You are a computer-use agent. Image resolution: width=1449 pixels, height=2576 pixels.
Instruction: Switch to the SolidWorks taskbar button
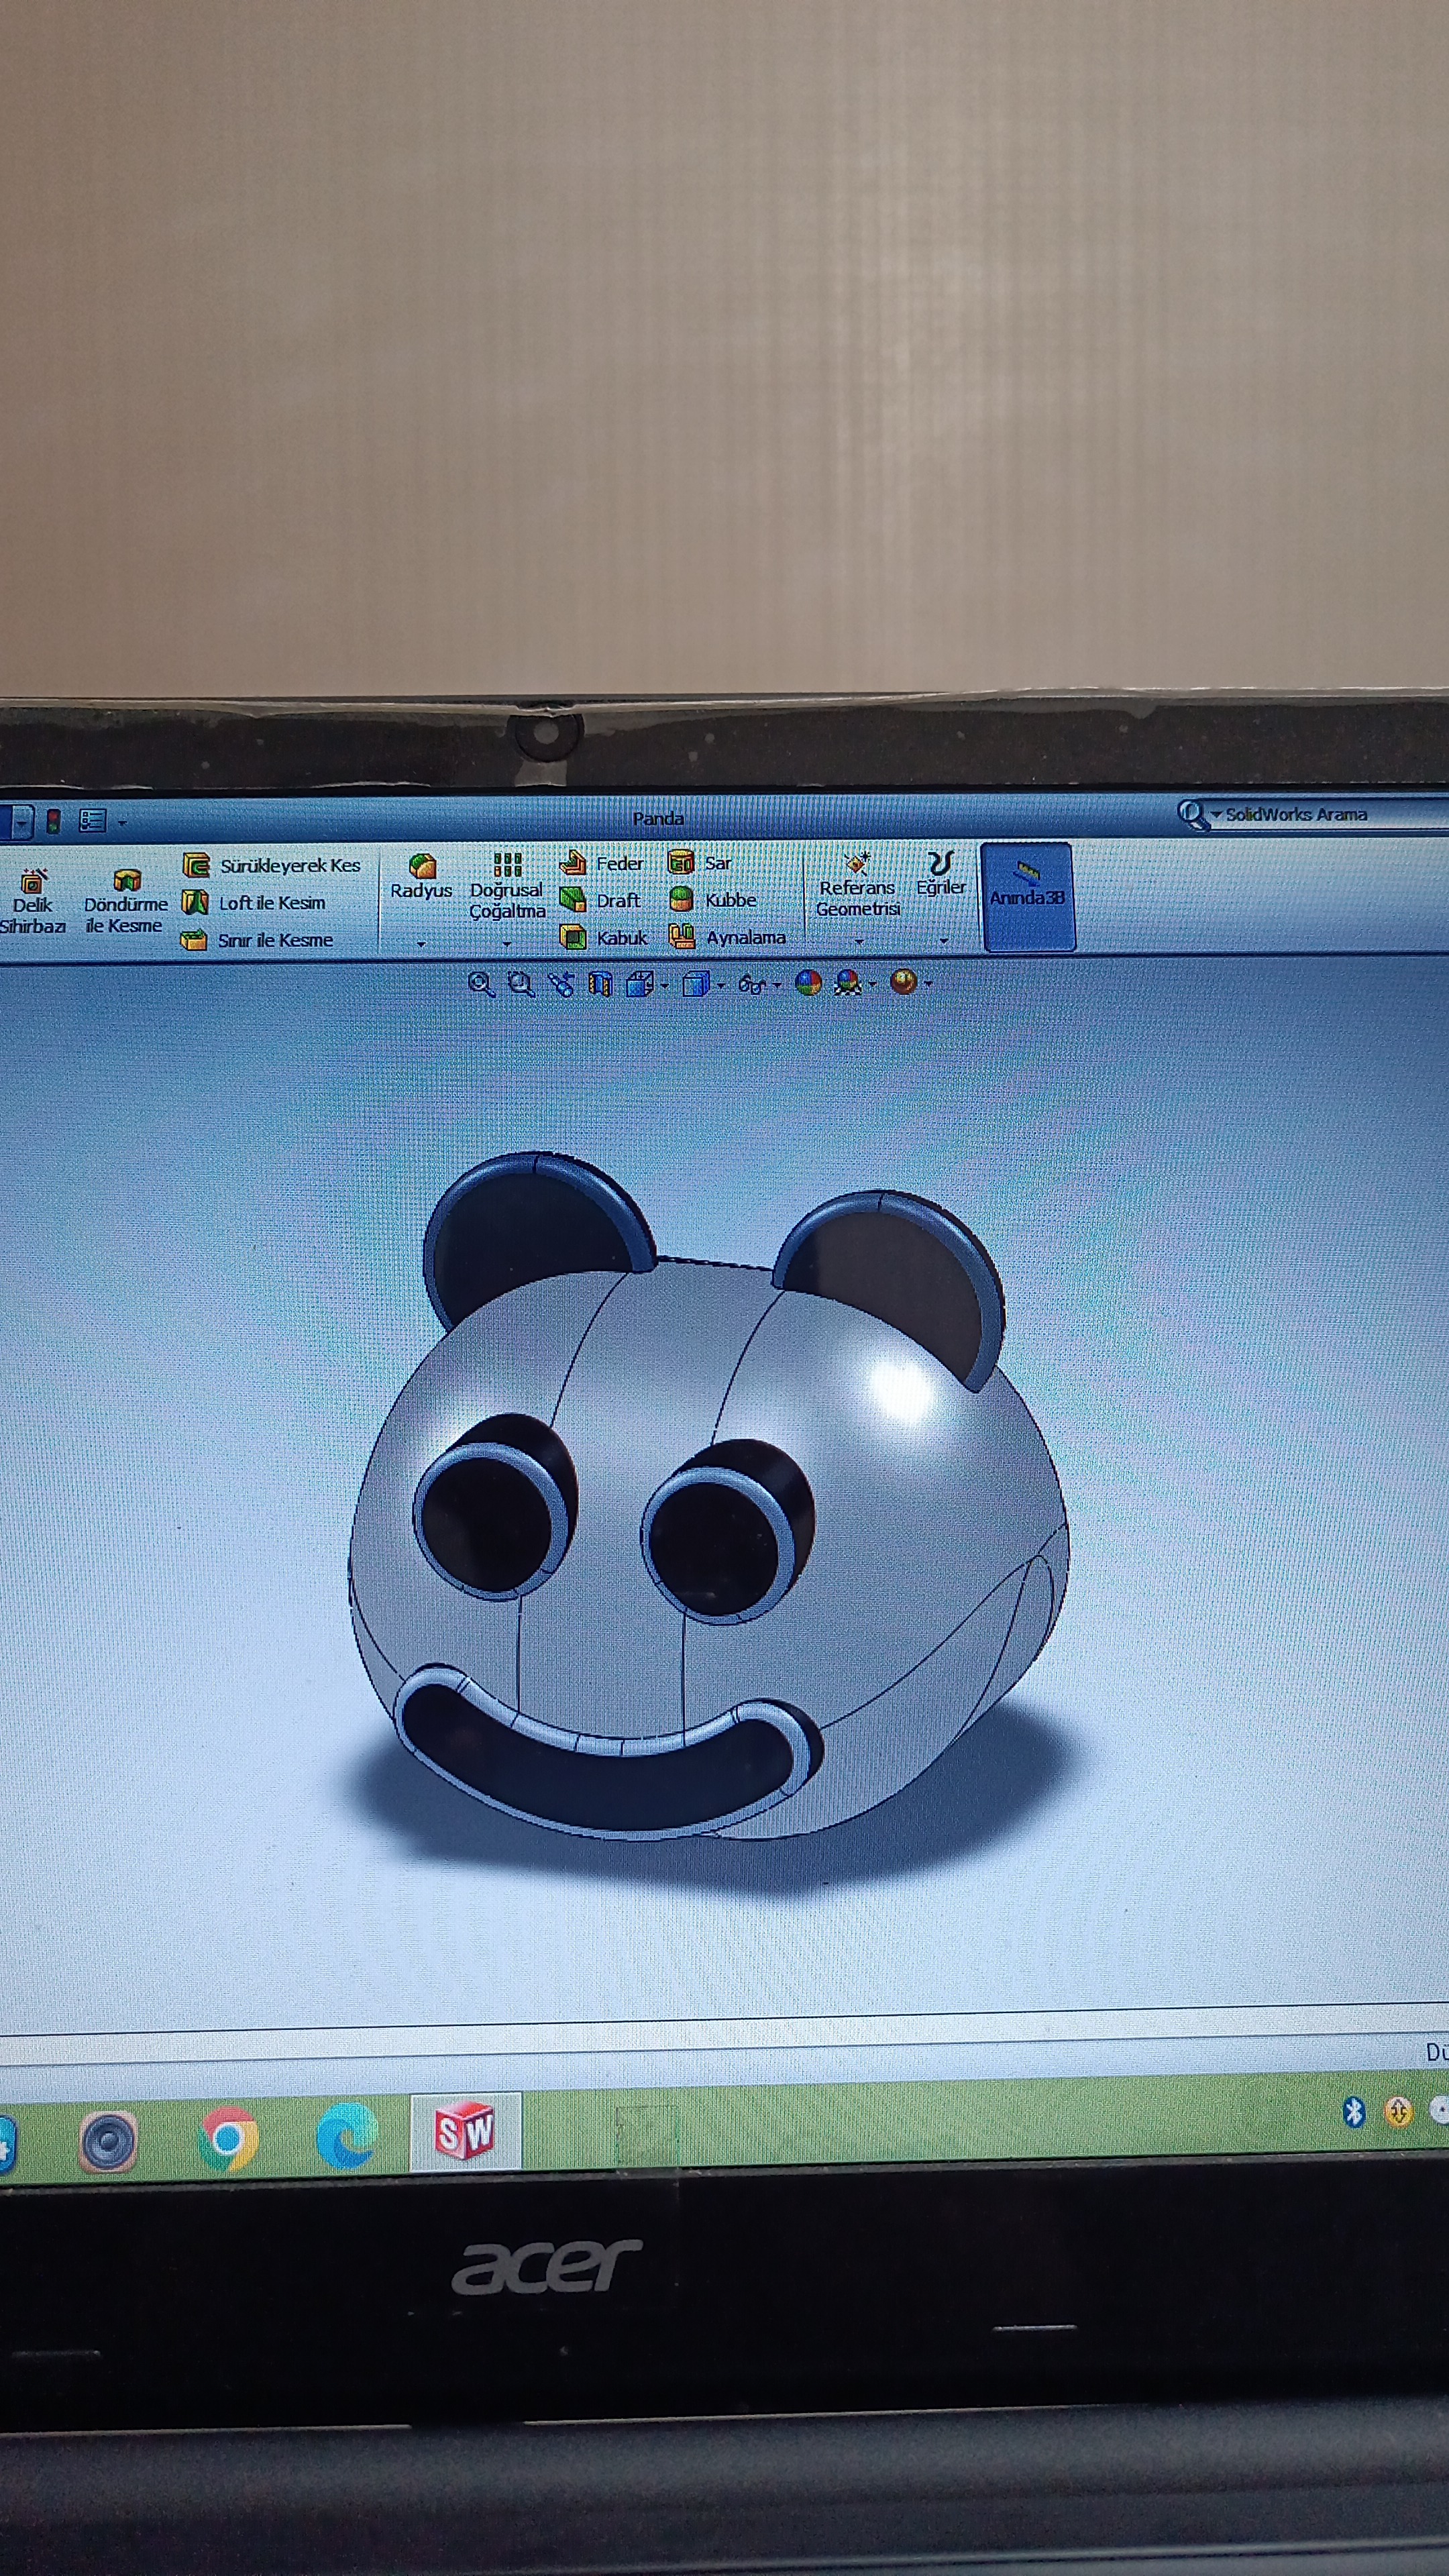465,2132
